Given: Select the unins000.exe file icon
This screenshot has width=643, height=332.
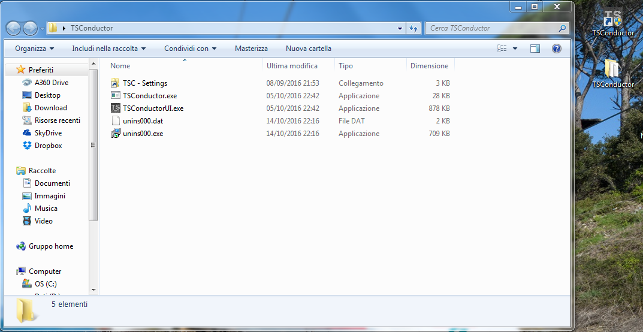Looking at the screenshot, I should tap(116, 133).
